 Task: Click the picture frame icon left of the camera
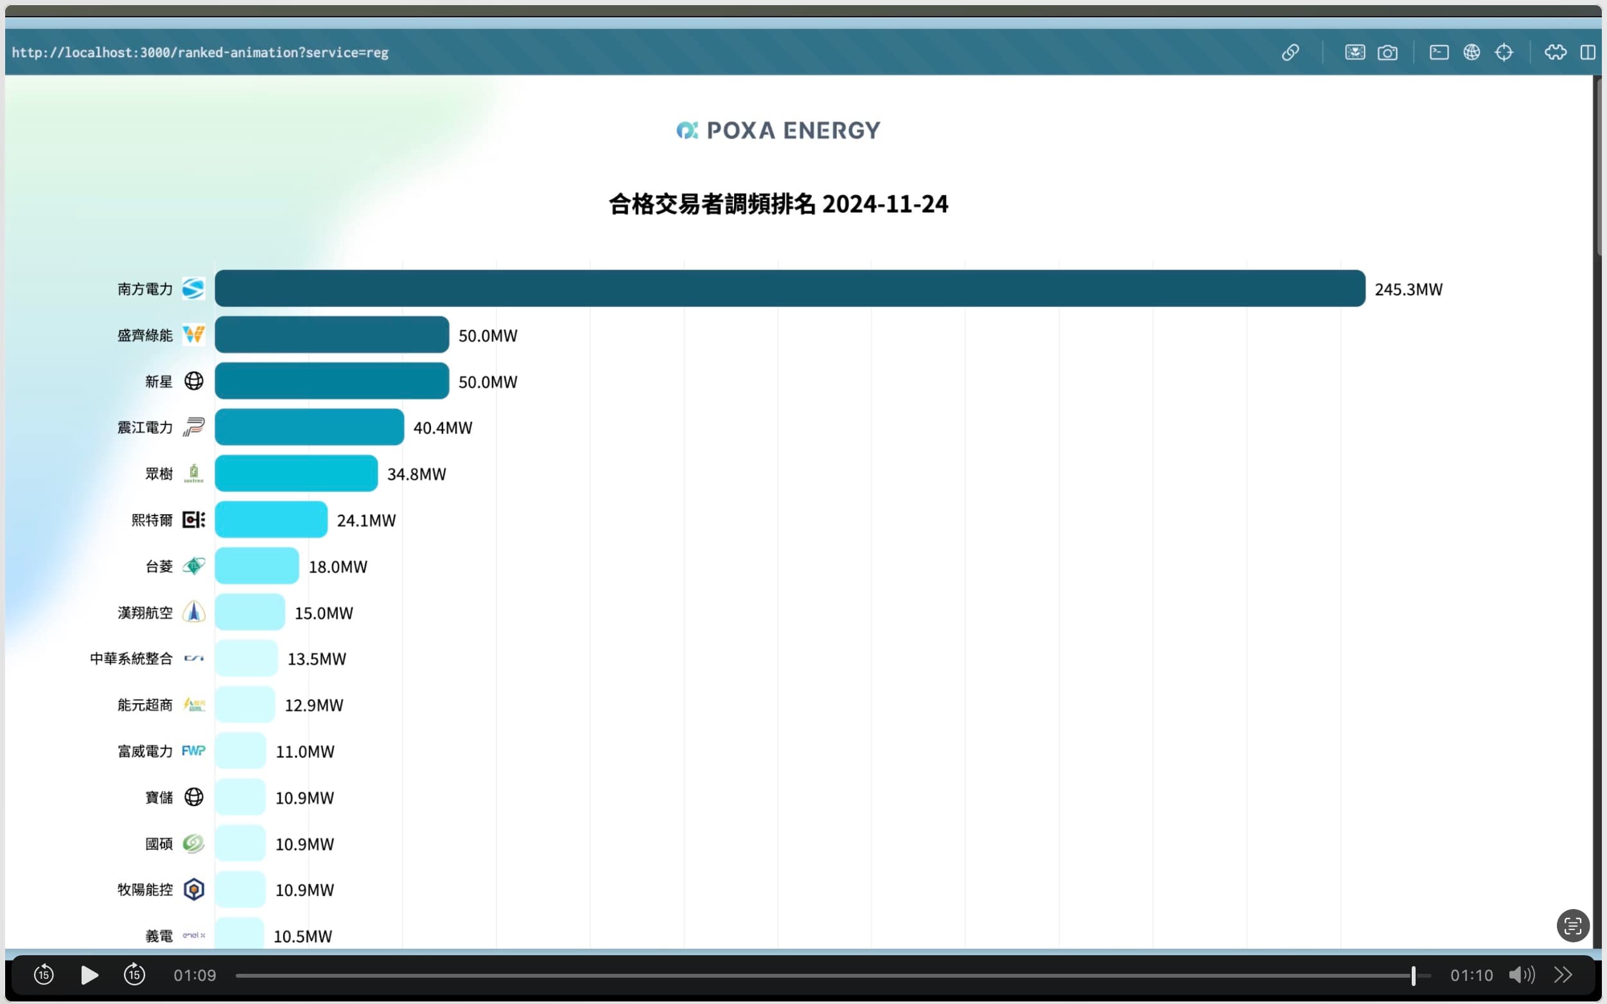point(1355,52)
